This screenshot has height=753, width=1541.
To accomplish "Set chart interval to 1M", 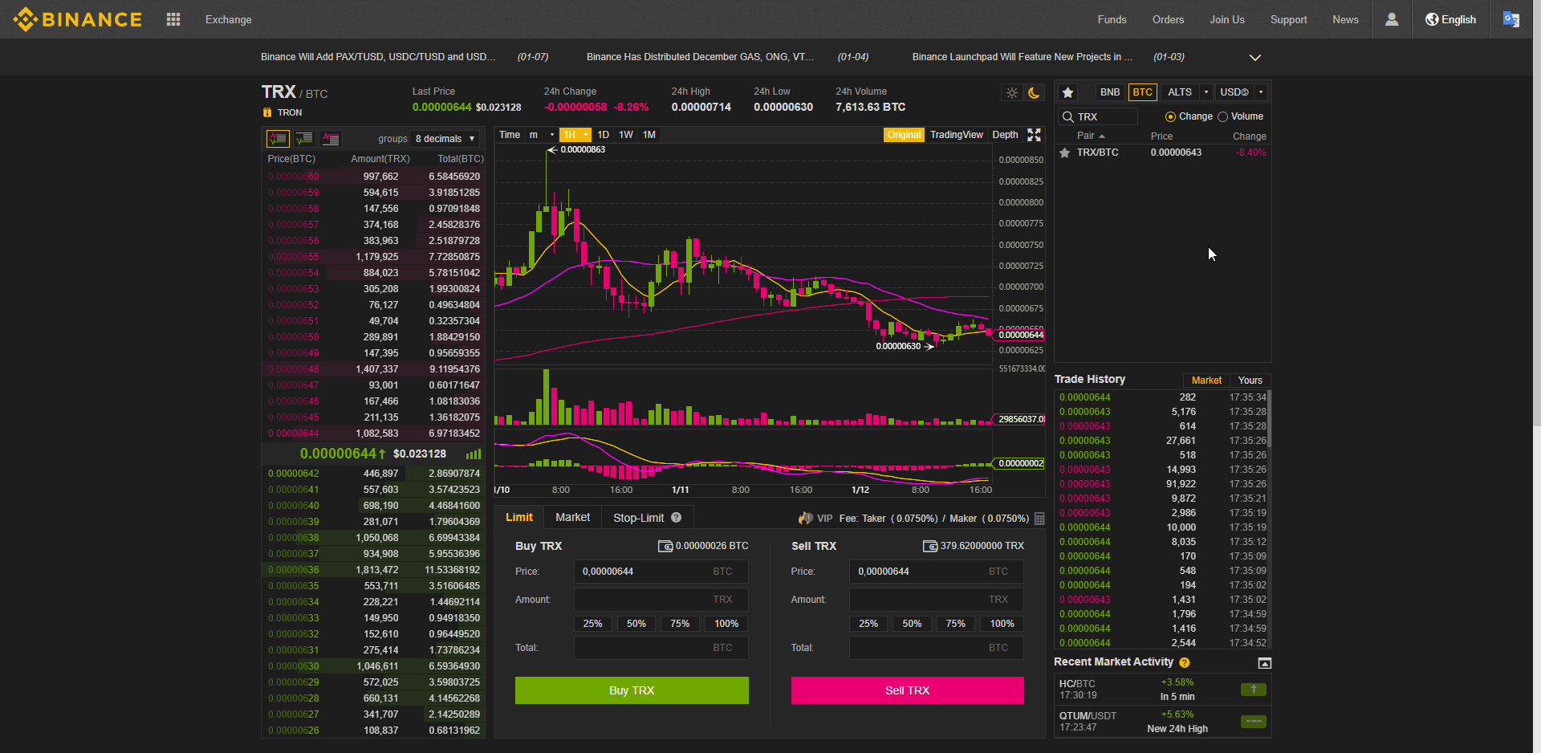I will click(x=649, y=135).
